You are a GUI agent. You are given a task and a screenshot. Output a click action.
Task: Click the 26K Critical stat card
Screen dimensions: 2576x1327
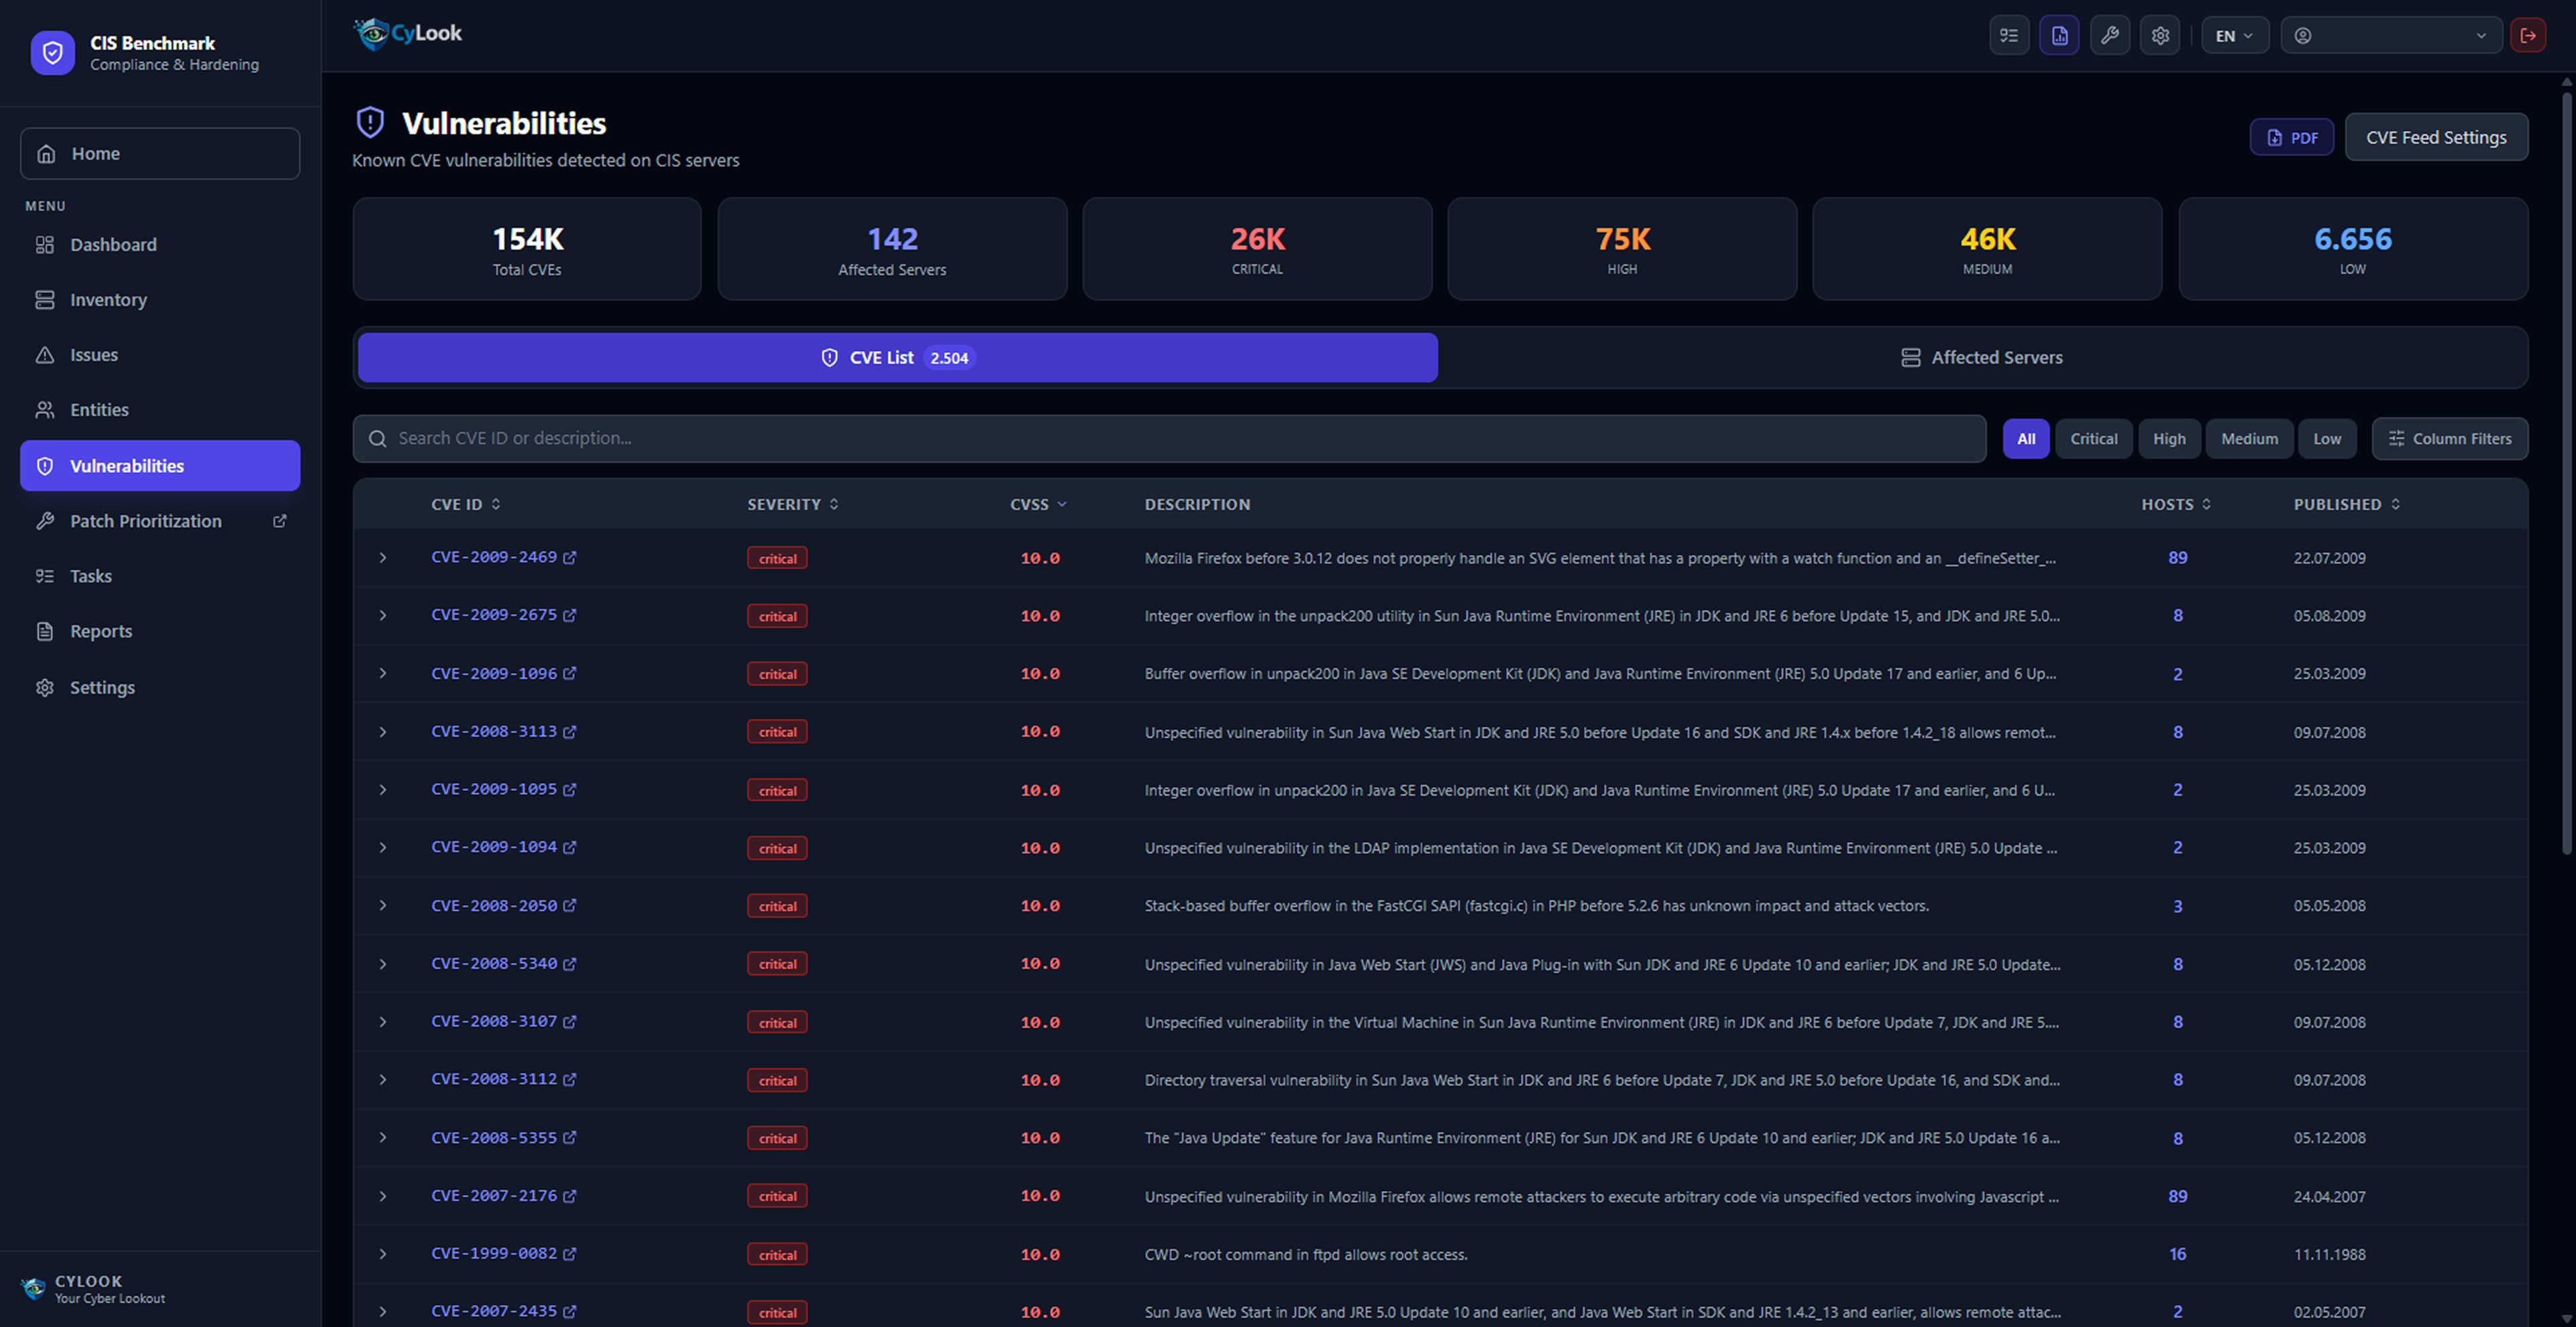(x=1257, y=249)
